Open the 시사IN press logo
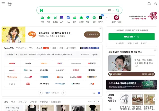 60,63
